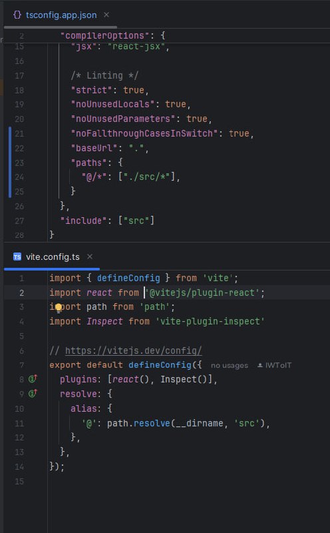
Task: Click the TS file icon on vite.config.ts tab
Action: [x=17, y=257]
